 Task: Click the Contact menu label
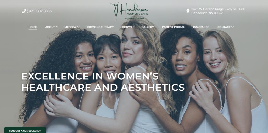[224, 27]
